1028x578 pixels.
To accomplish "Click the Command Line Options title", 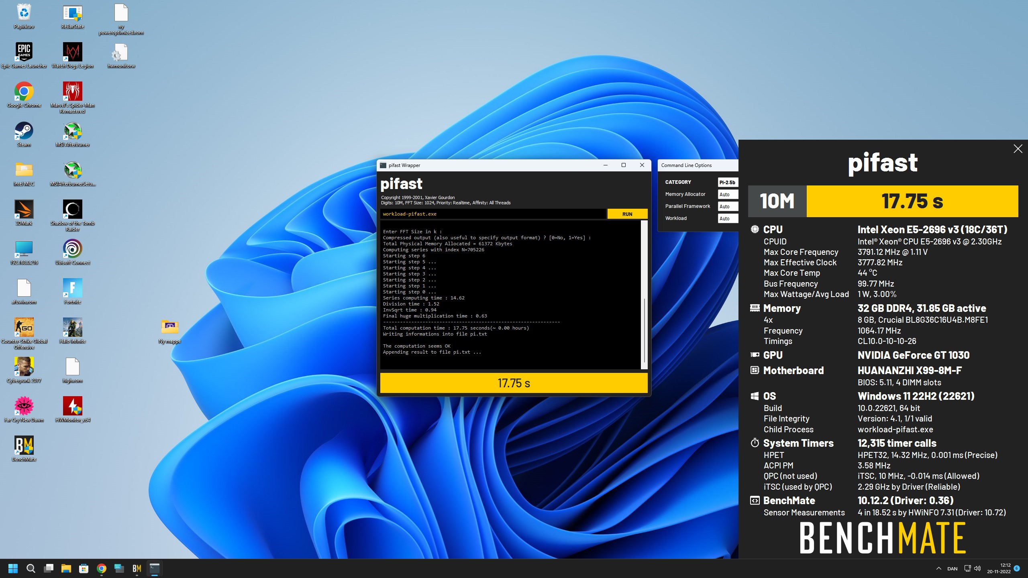I will point(686,165).
